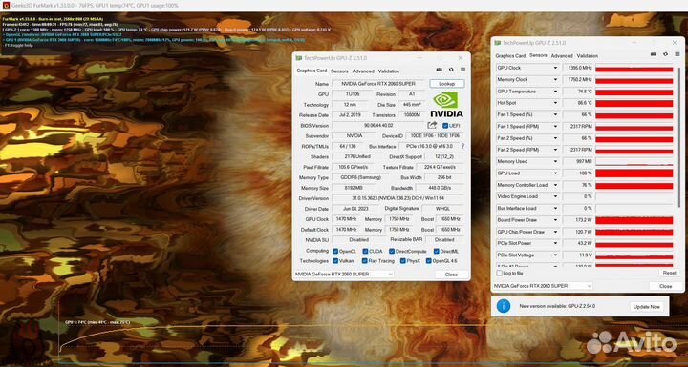Toggle the DirectML checkbox
This screenshot has height=367, width=688.
[436, 252]
